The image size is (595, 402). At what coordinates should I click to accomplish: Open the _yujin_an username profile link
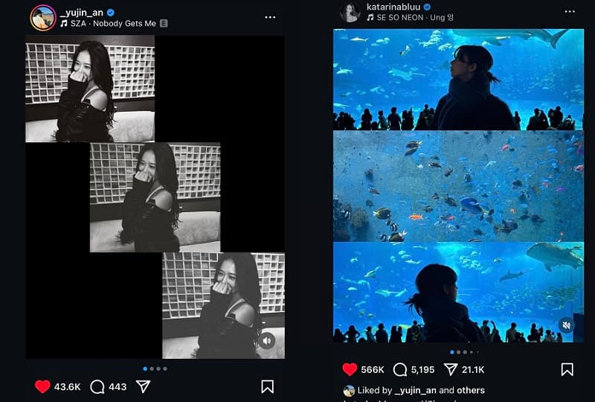82,13
